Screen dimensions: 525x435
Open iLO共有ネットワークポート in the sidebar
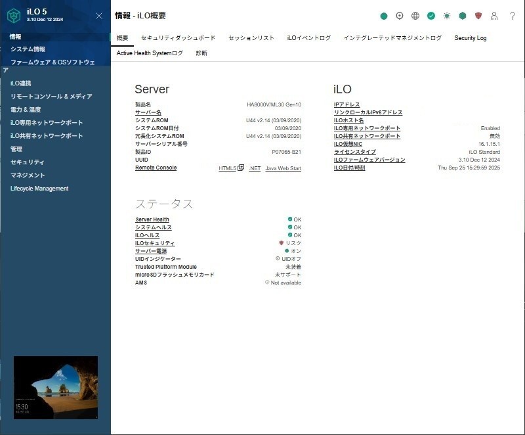point(47,136)
